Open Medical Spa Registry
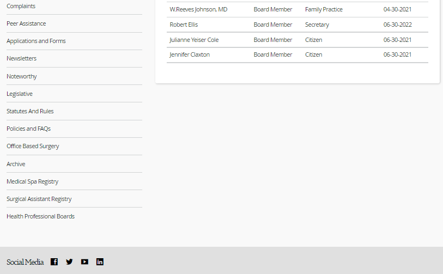This screenshot has height=274, width=443. [33, 181]
